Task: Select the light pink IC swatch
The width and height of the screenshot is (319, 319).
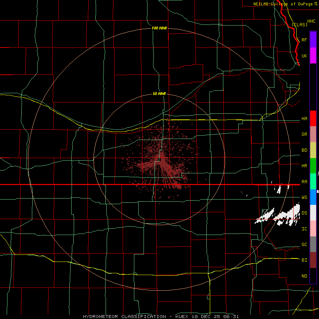Action: click(313, 229)
